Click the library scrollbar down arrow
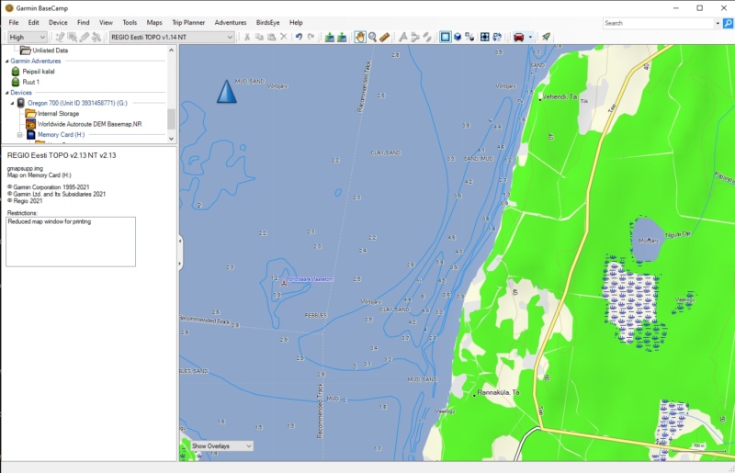Viewport: 735px width, 473px height. (x=171, y=139)
